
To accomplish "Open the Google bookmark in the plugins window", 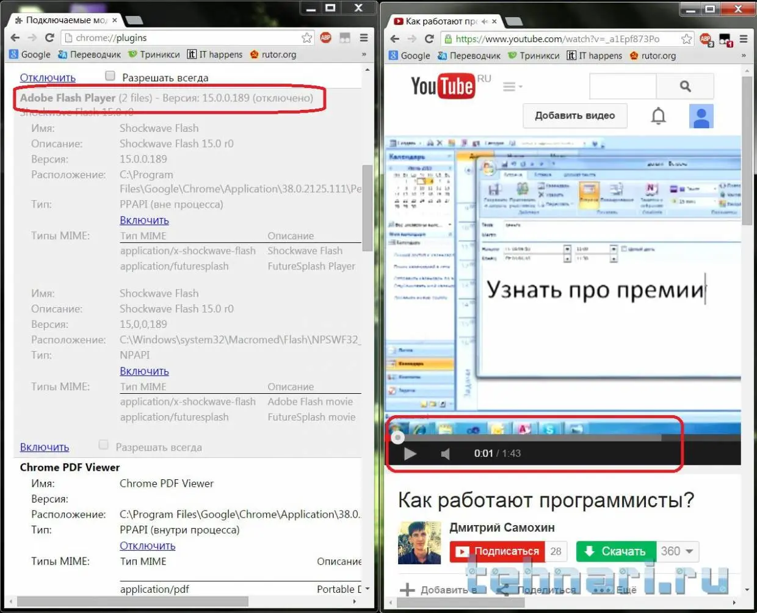I will [30, 54].
